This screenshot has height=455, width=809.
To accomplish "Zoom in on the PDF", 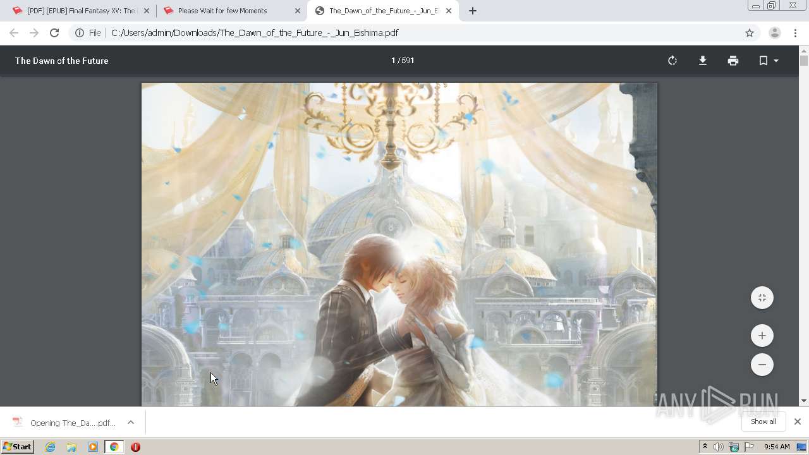I will pyautogui.click(x=762, y=336).
